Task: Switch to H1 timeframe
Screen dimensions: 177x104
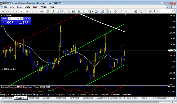Action: pos(22,11)
